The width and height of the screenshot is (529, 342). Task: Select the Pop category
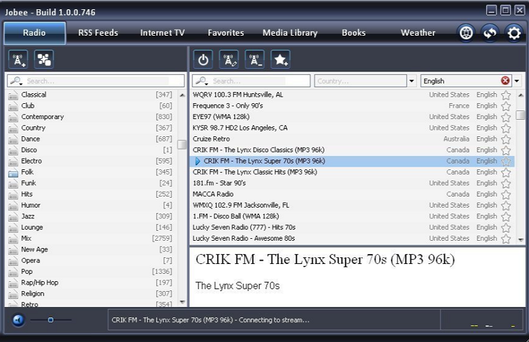pyautogui.click(x=91, y=271)
